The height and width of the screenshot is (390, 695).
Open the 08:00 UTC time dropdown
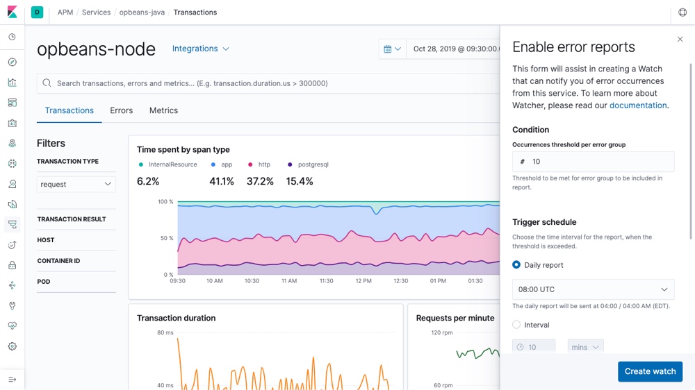click(593, 289)
